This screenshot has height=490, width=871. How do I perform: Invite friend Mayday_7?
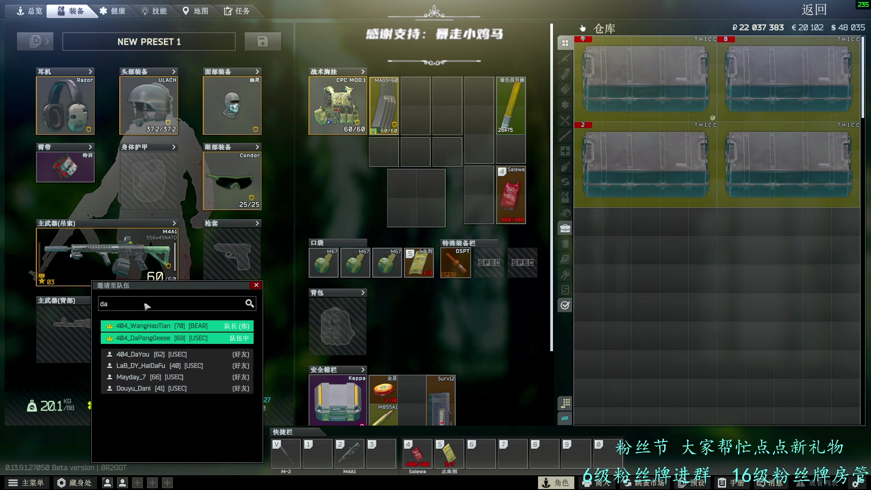coord(177,377)
